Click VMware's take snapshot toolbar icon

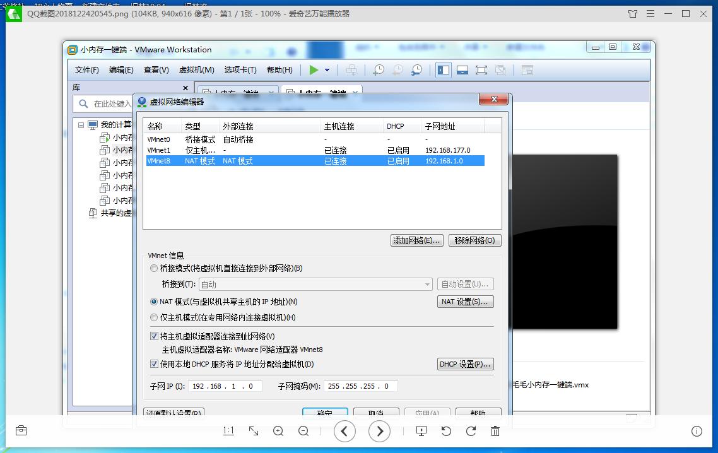[378, 70]
